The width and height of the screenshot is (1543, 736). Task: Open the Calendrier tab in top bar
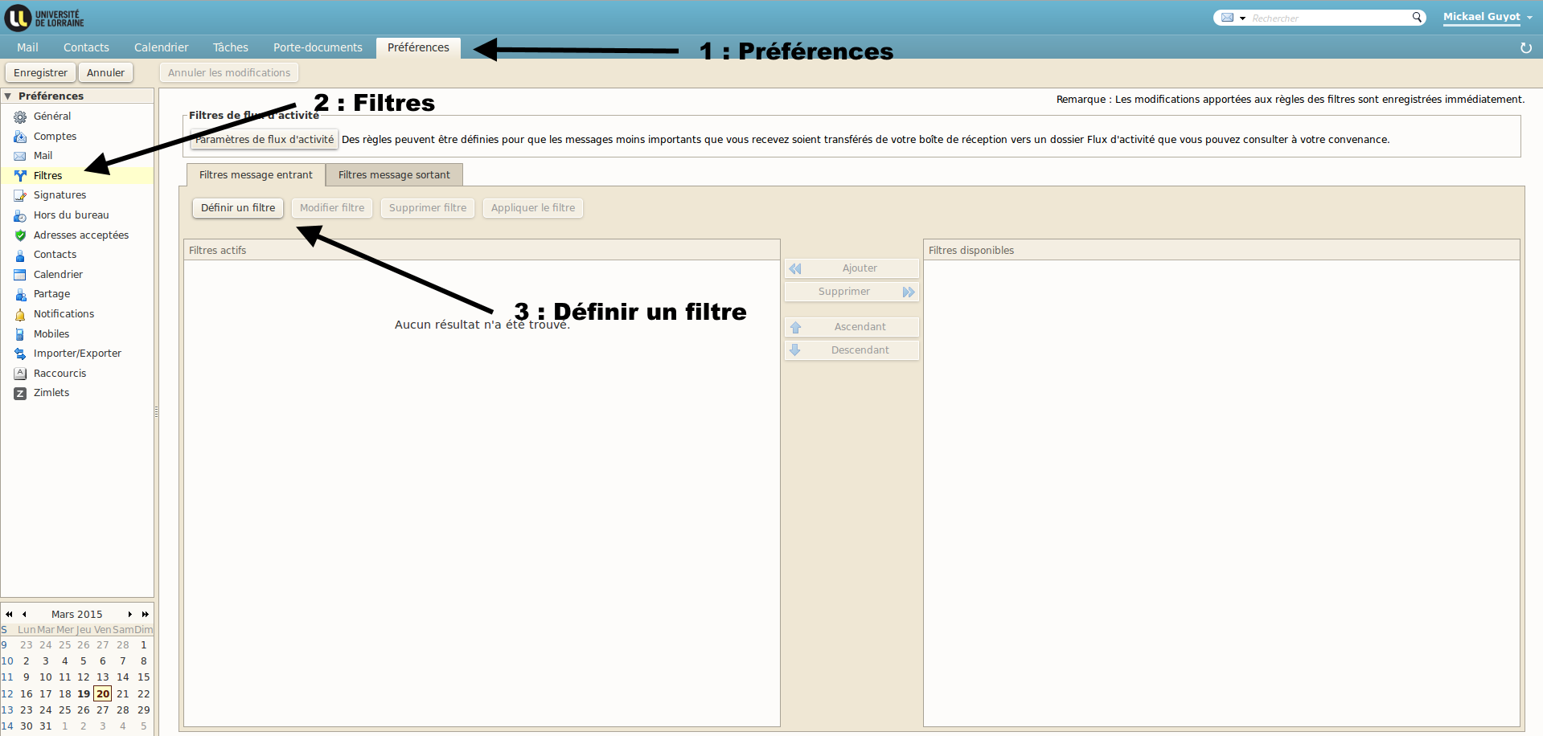click(161, 47)
